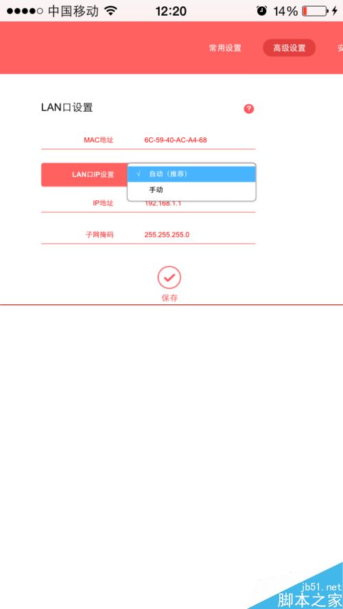Image resolution: width=343 pixels, height=609 pixels.
Task: Tap the charging bolt icon
Action: click(335, 11)
